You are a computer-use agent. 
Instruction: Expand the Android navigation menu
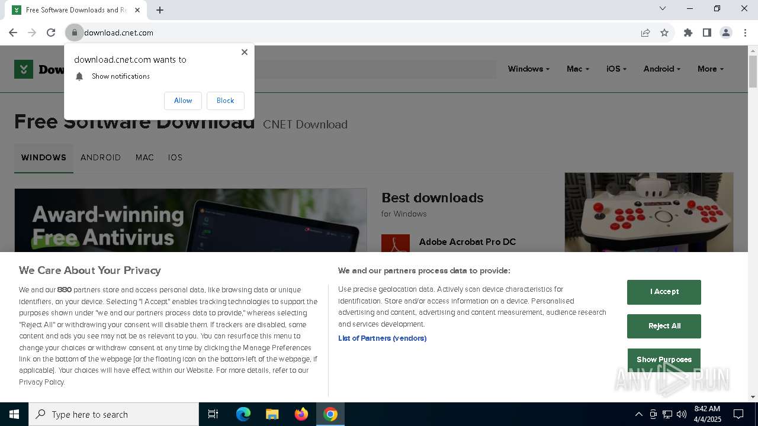point(661,69)
